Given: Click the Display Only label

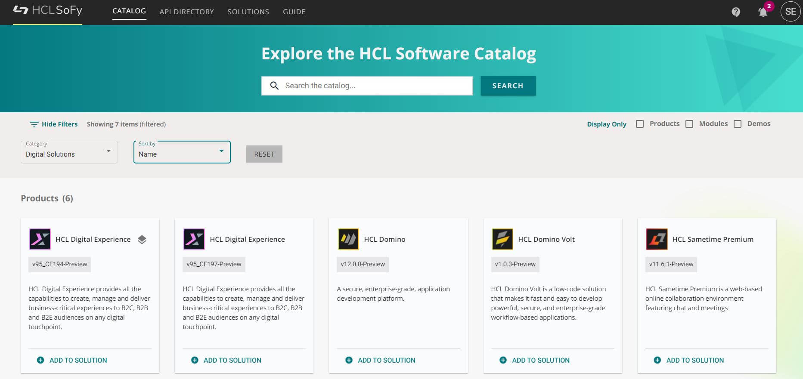Looking at the screenshot, I should point(607,124).
